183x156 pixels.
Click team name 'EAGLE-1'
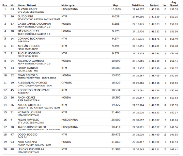pyautogui.click(x=23, y=137)
